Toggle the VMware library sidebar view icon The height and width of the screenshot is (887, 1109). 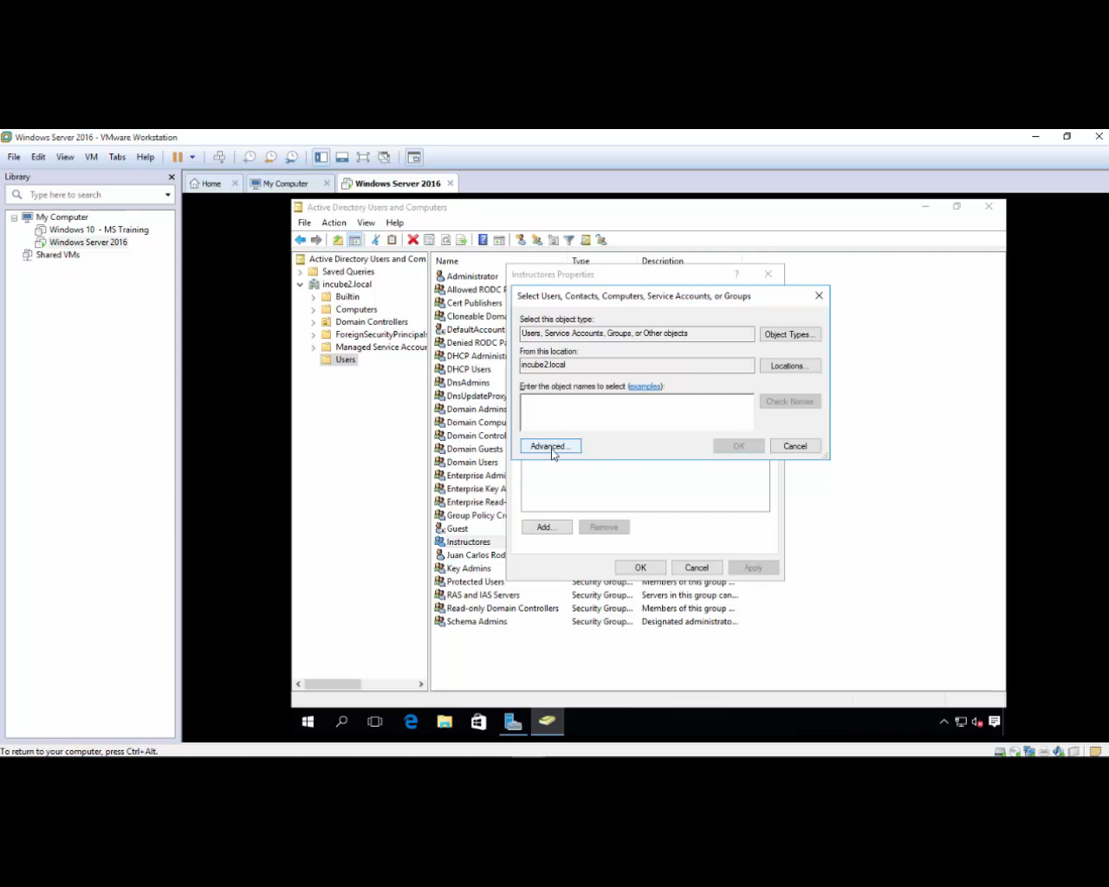(x=321, y=157)
